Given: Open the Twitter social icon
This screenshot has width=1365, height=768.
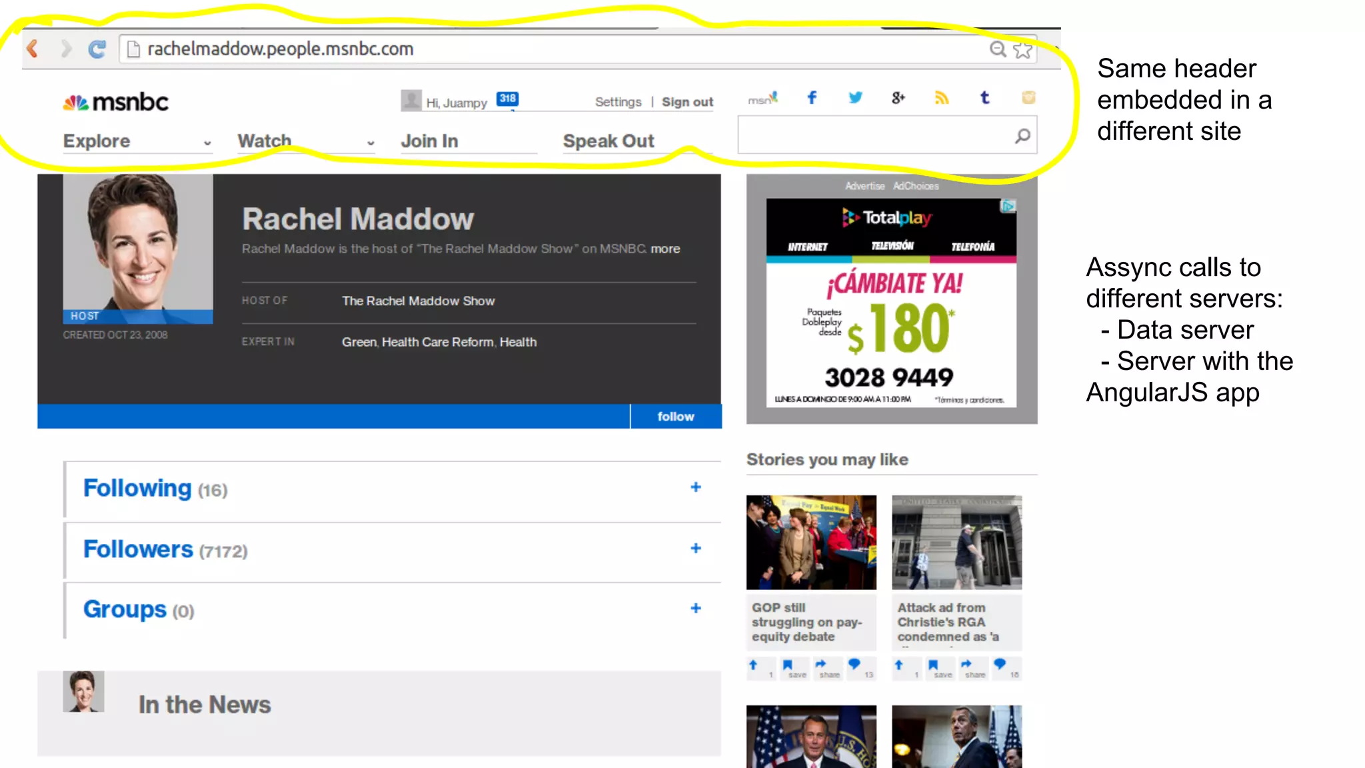Looking at the screenshot, I should [855, 98].
